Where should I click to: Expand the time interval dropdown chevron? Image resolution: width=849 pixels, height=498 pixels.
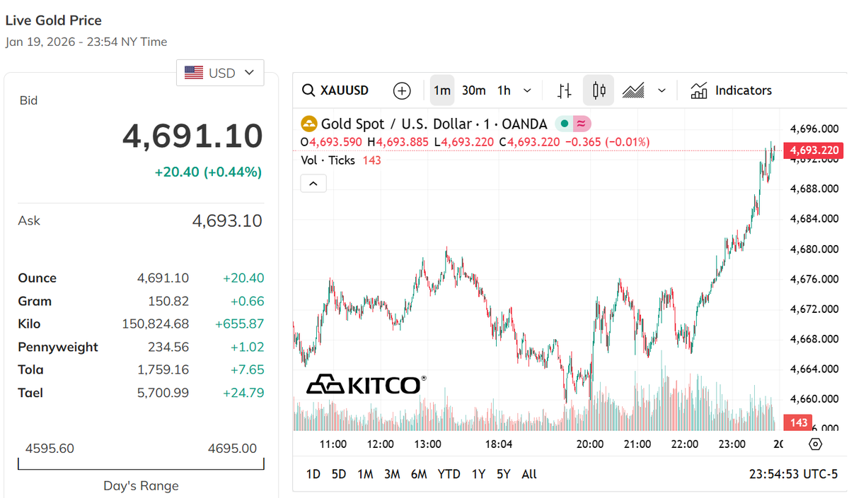(x=527, y=90)
